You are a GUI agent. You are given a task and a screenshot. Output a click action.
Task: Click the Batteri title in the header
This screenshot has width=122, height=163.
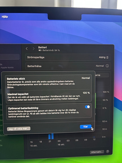pyautogui.click(x=42, y=47)
